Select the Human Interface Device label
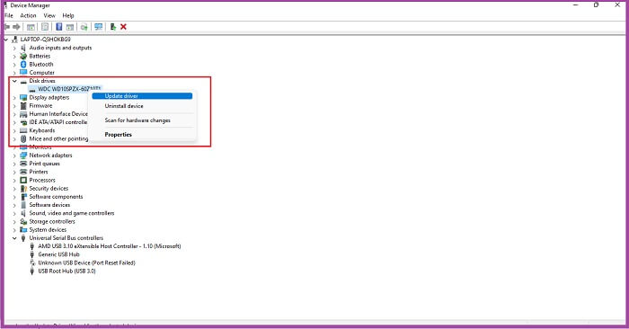This screenshot has width=629, height=329. coord(58,114)
